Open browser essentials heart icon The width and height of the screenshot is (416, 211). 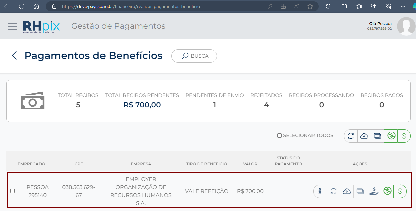pyautogui.click(x=388, y=6)
